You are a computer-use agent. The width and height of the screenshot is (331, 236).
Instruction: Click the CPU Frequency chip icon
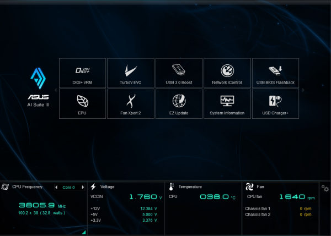[x=5, y=186]
